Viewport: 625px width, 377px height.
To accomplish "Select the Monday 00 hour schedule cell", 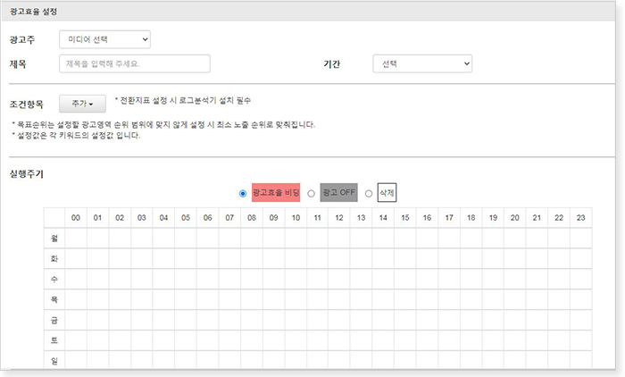I will (x=76, y=239).
